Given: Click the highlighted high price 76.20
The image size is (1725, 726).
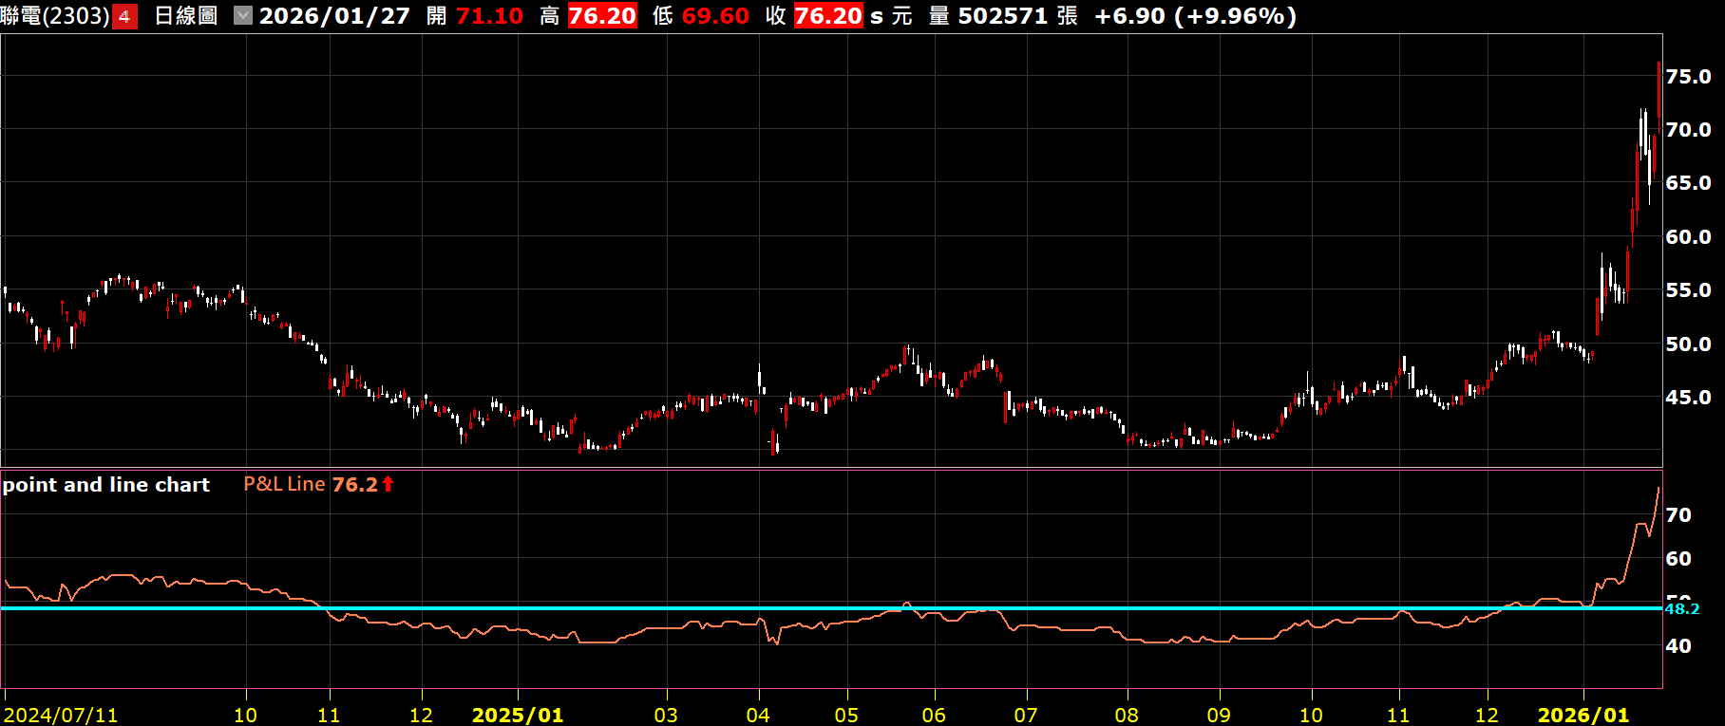Looking at the screenshot, I should (x=602, y=16).
